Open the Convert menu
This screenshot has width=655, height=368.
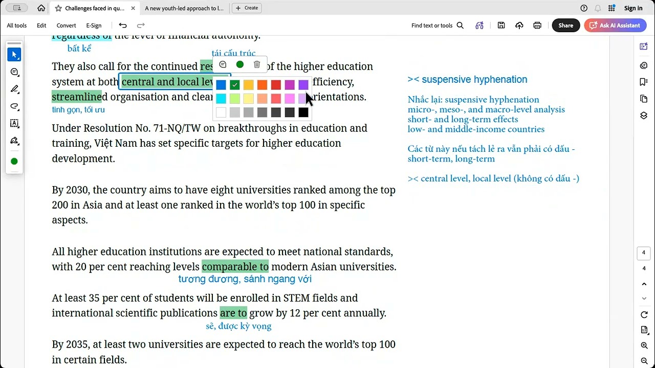pos(66,26)
